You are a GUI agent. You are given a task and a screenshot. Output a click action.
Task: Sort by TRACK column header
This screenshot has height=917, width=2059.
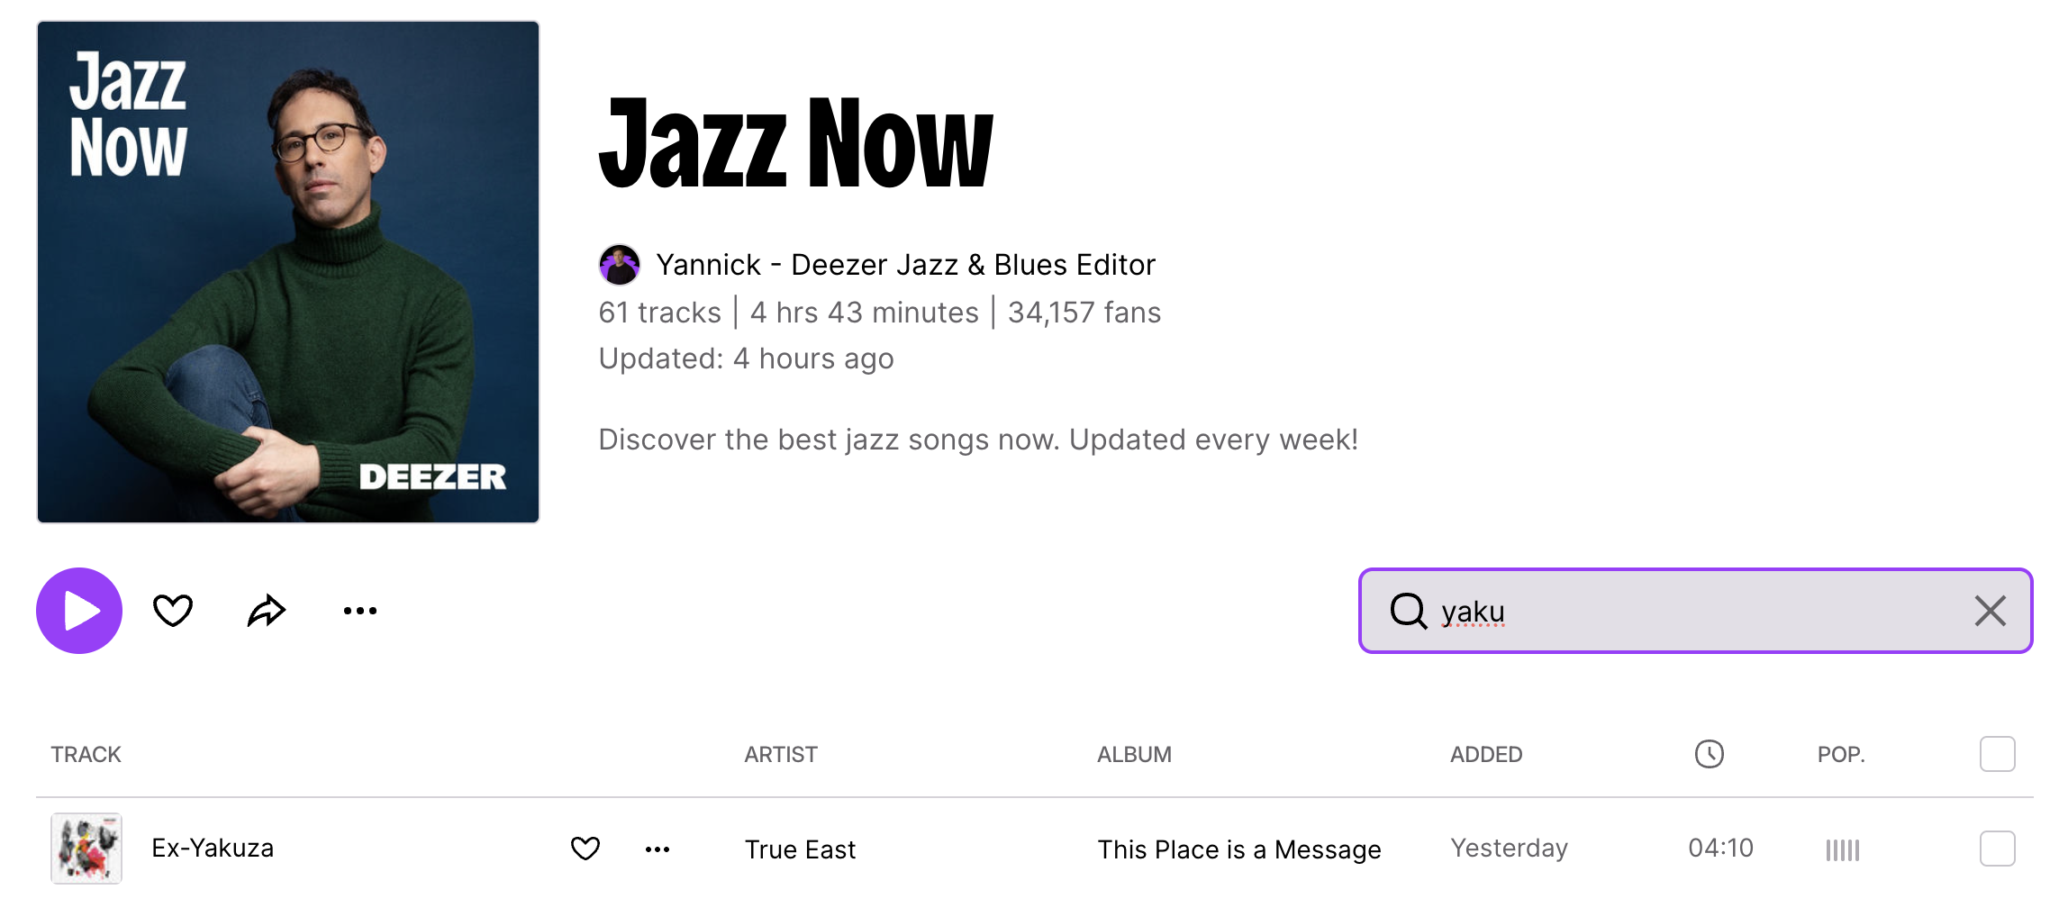click(86, 755)
